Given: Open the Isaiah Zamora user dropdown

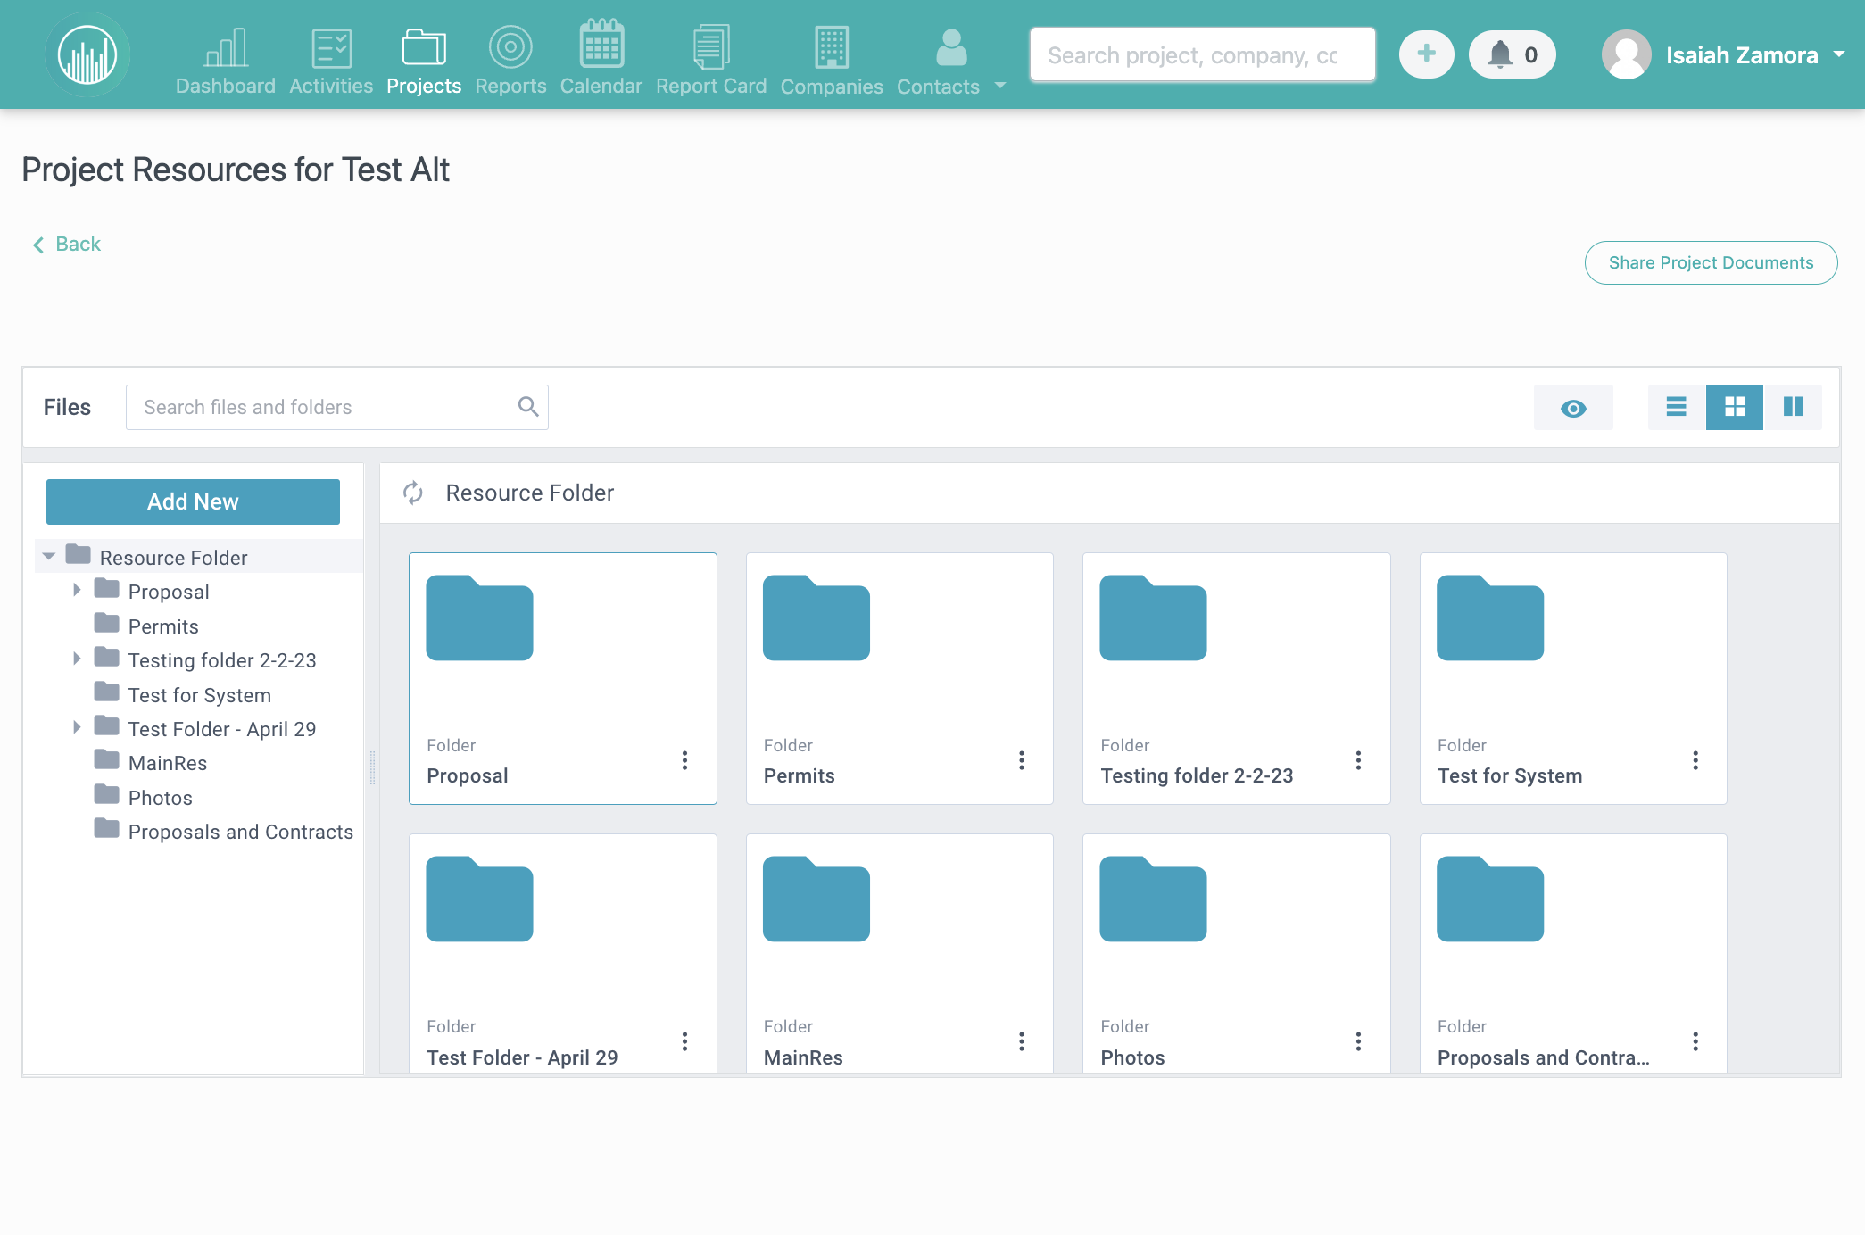Looking at the screenshot, I should coord(1723,55).
